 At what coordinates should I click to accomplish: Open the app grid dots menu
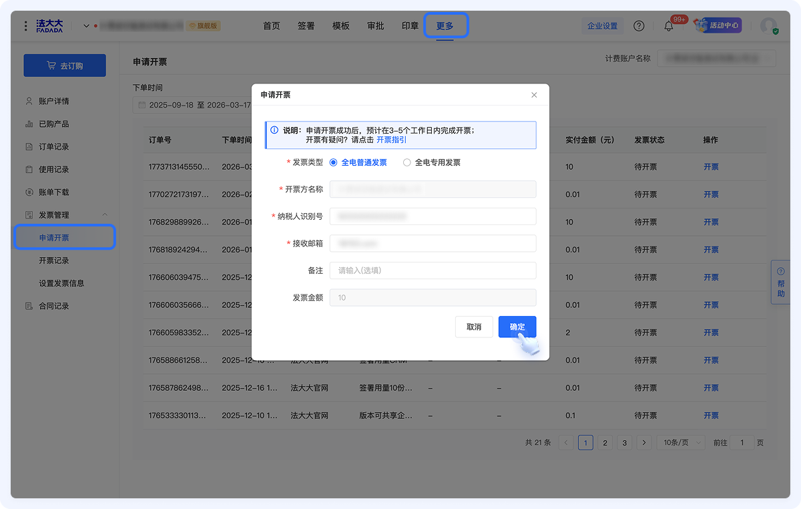click(26, 26)
